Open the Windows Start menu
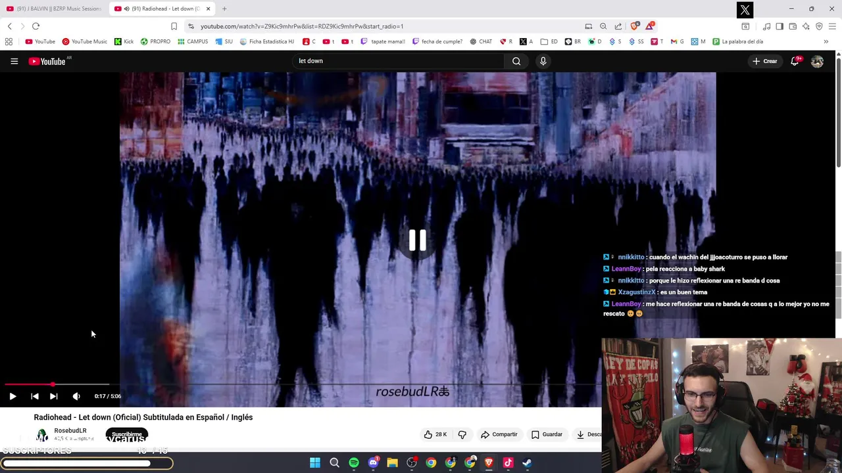Image resolution: width=842 pixels, height=473 pixels. coord(315,462)
